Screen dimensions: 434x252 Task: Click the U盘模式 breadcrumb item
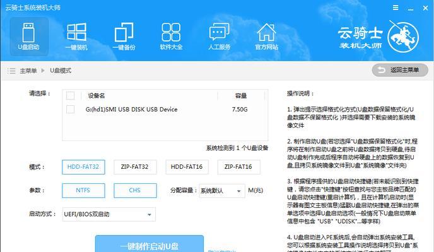[x=61, y=71]
